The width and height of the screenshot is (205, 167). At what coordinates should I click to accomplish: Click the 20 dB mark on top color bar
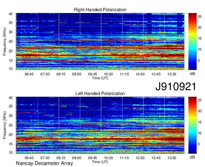[200, 28]
